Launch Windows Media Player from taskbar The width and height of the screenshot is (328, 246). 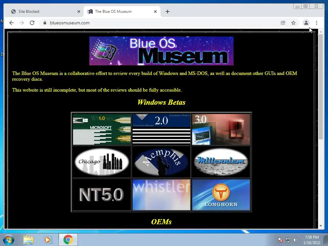tap(48, 240)
